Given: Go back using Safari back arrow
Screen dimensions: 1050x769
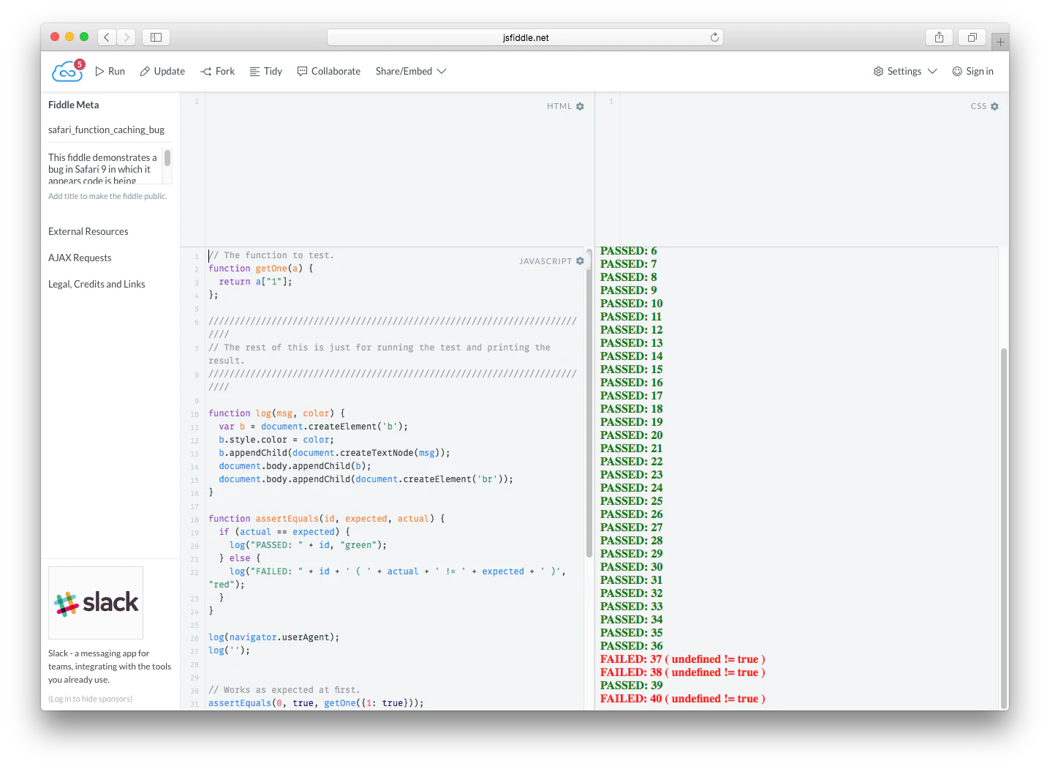Looking at the screenshot, I should (x=107, y=37).
